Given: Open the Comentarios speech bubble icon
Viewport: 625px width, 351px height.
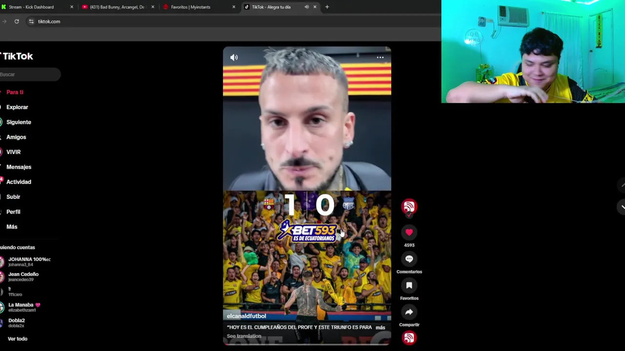Looking at the screenshot, I should pos(409,259).
